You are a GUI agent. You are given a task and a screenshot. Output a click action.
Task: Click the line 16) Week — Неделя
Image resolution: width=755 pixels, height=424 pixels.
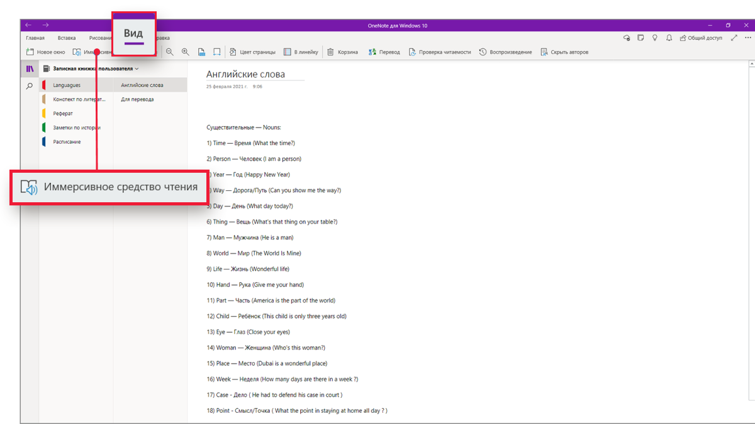click(x=282, y=379)
